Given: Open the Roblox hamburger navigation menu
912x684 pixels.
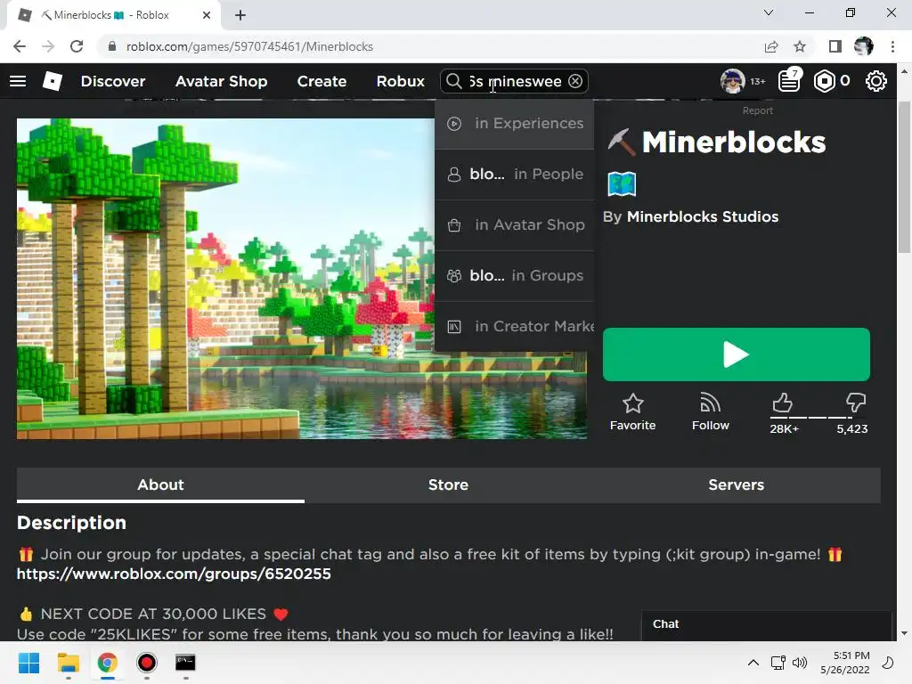Looking at the screenshot, I should [18, 81].
